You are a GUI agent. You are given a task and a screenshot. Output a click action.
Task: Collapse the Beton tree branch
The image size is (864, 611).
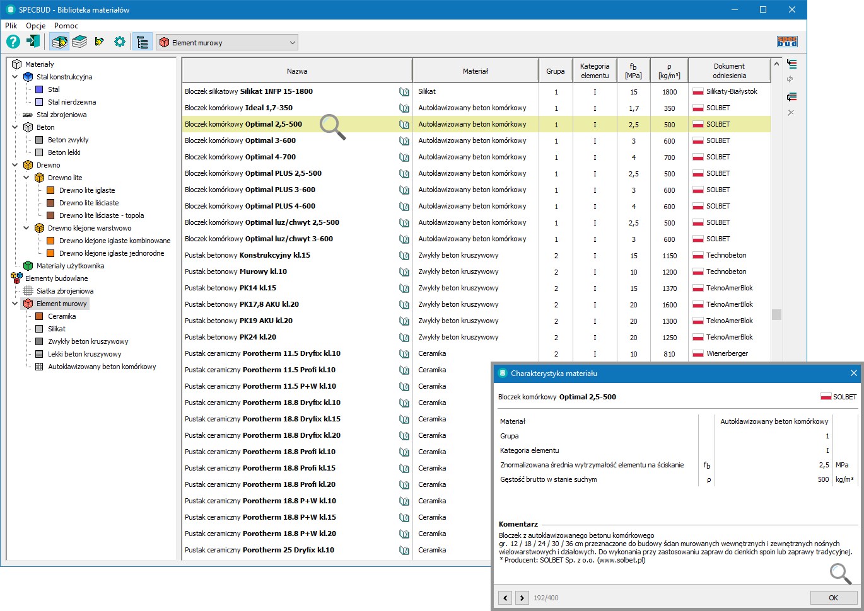click(x=15, y=127)
